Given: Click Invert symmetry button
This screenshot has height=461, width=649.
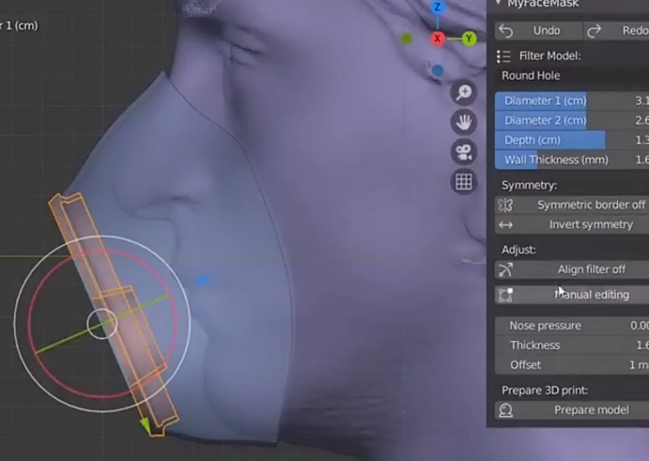Looking at the screenshot, I should pos(572,225).
